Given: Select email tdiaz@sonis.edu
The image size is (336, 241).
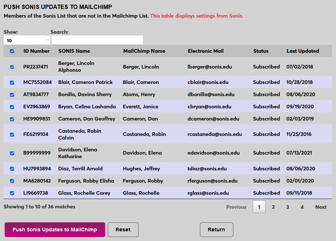Looking at the screenshot, I should point(207,169).
